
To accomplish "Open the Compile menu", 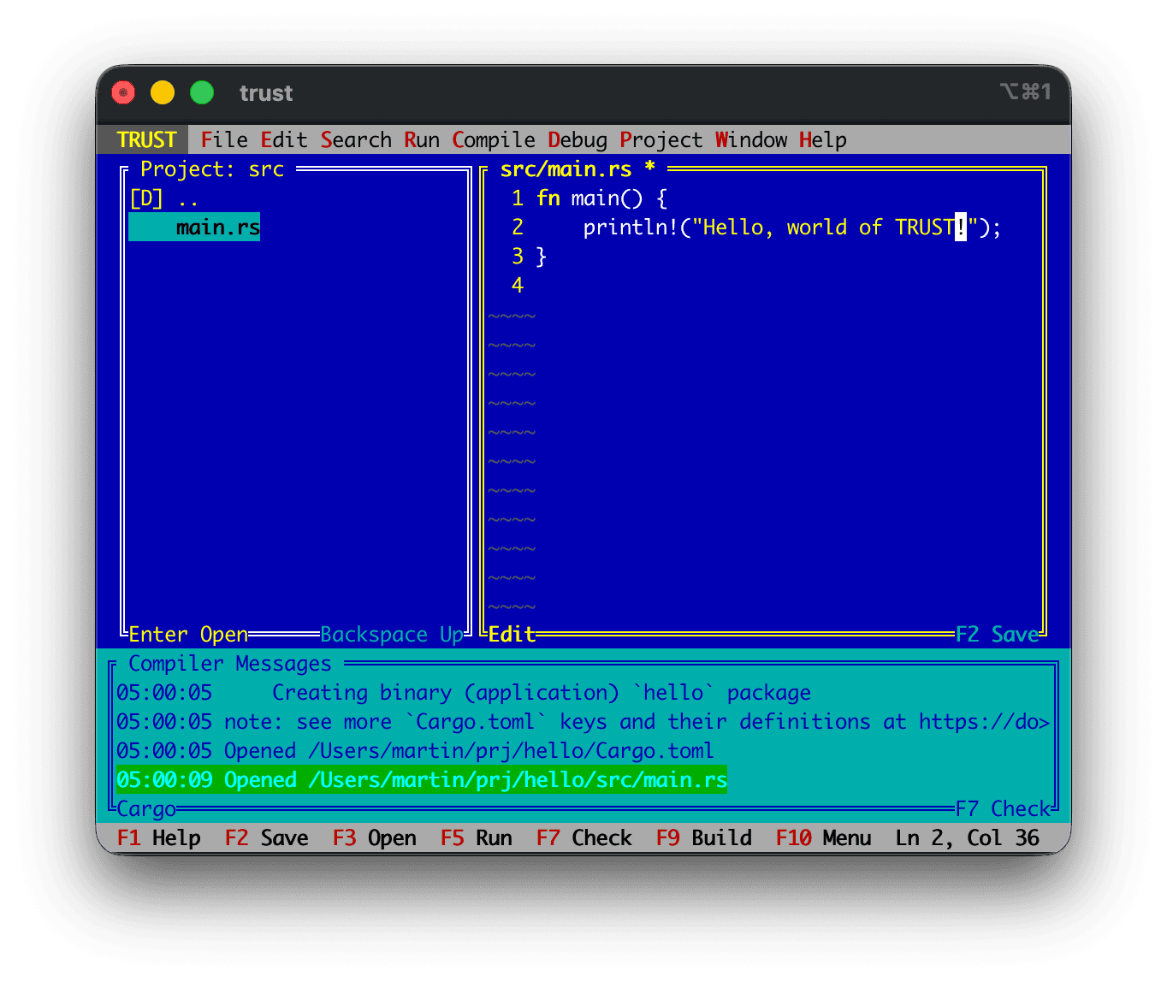I will click(x=494, y=139).
